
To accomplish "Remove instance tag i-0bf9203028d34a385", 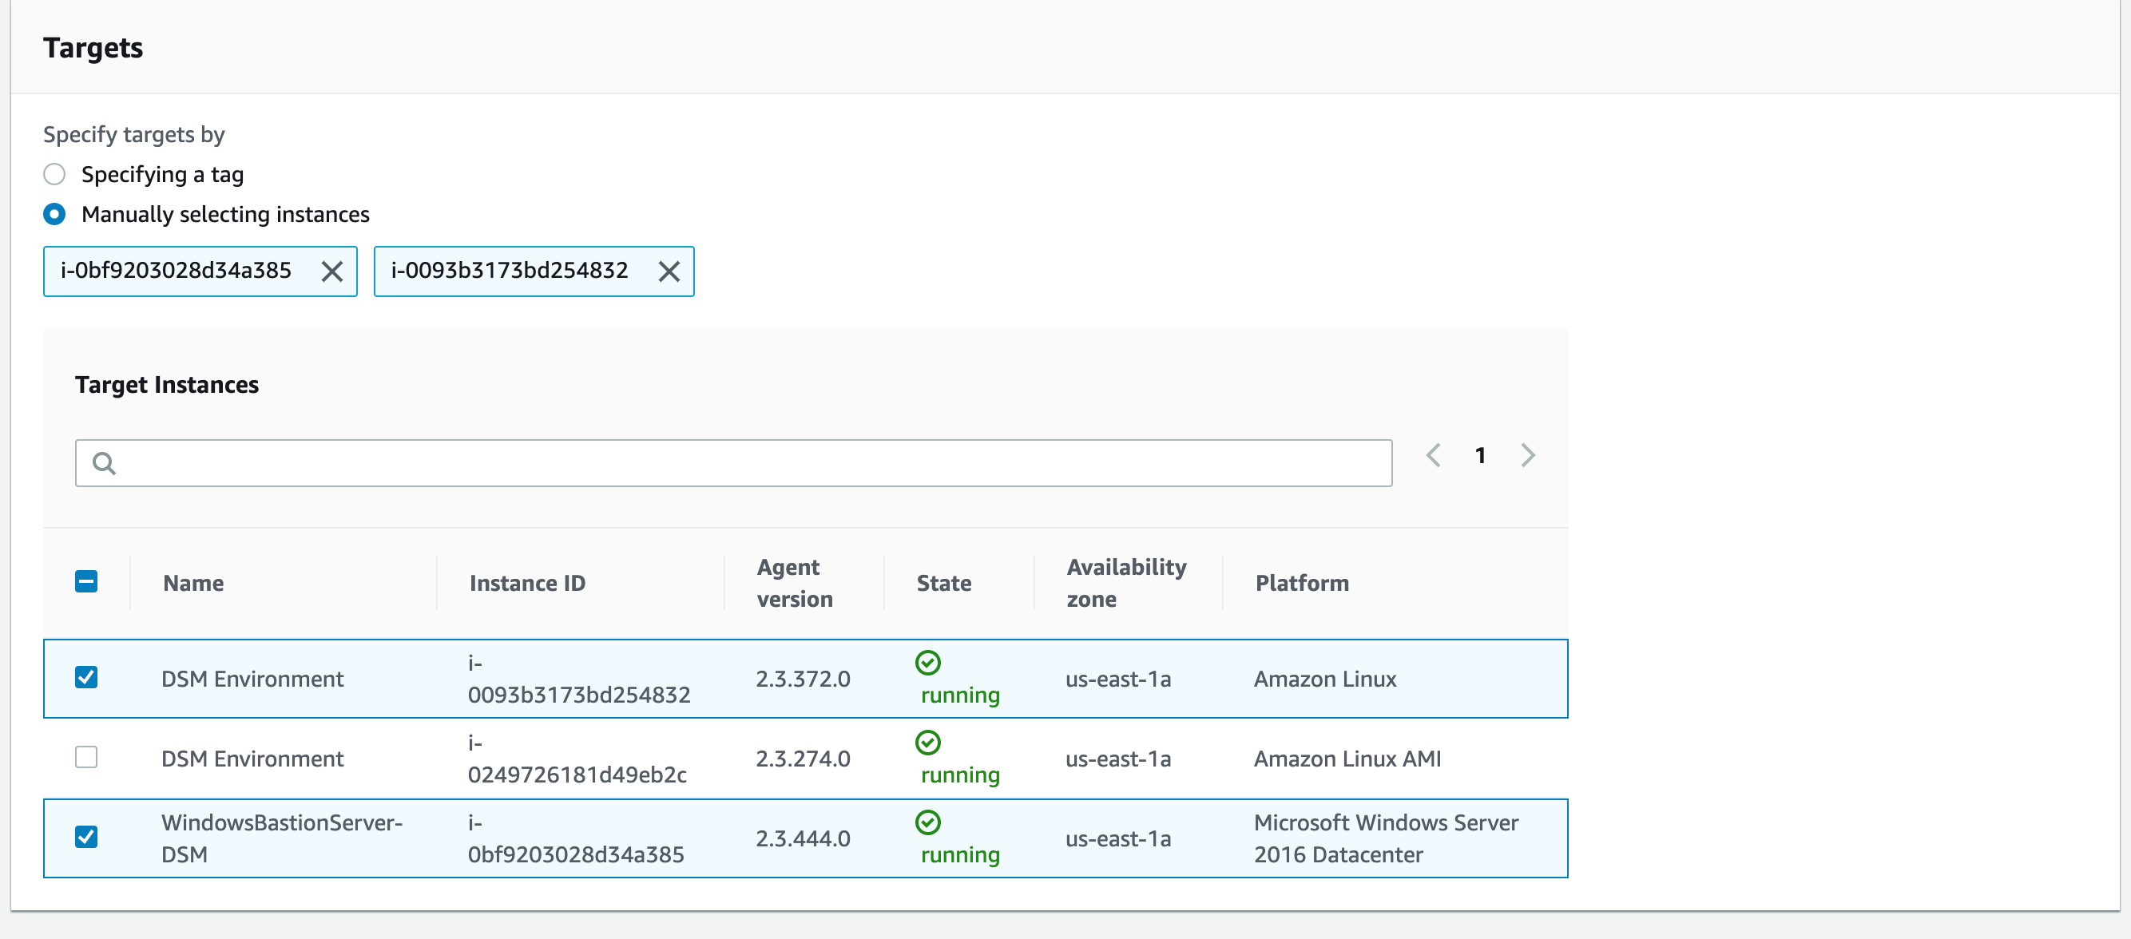I will (331, 271).
